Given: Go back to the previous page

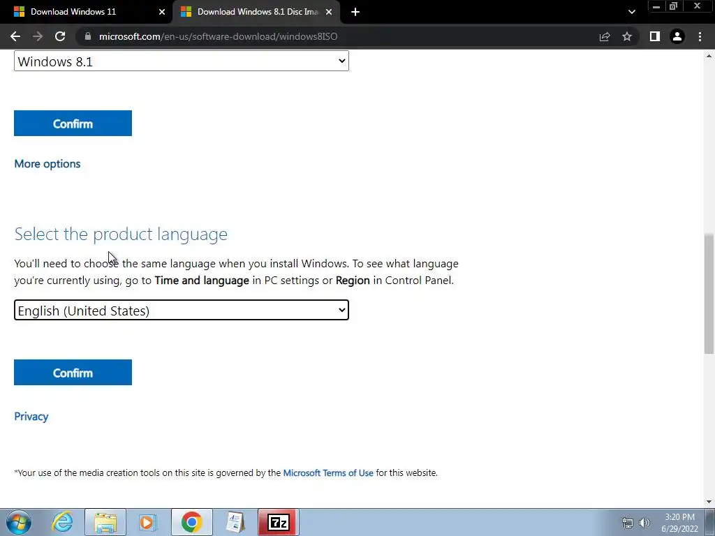Looking at the screenshot, I should click(x=15, y=36).
